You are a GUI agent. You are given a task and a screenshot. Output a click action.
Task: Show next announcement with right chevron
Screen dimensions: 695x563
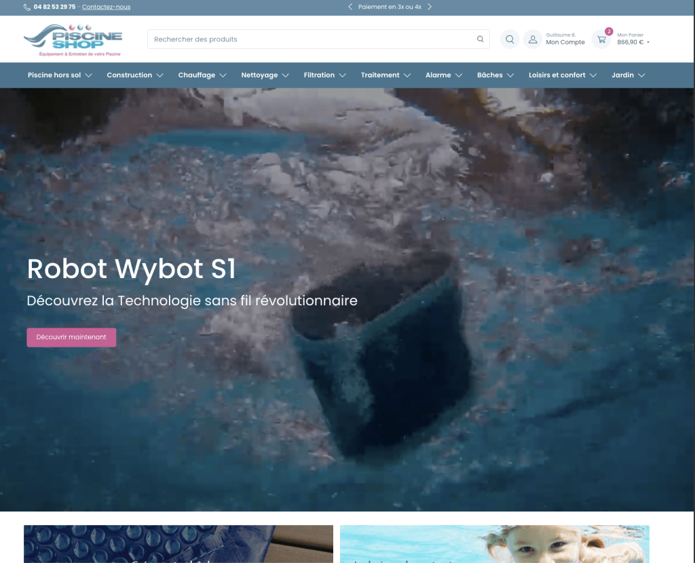(x=430, y=7)
